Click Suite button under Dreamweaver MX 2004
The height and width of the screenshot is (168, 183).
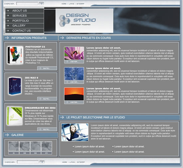click(47, 129)
